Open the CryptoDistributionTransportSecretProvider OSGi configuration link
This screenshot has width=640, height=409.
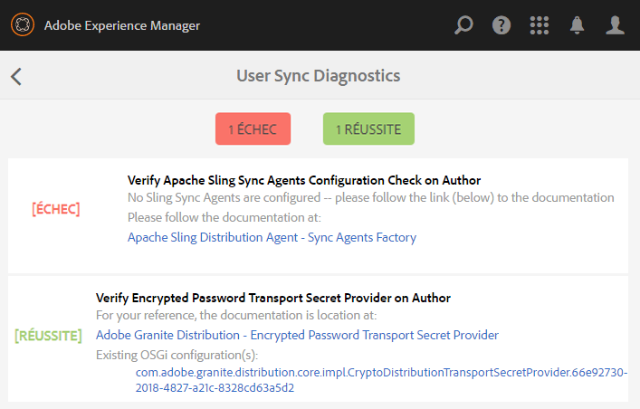(x=380, y=380)
